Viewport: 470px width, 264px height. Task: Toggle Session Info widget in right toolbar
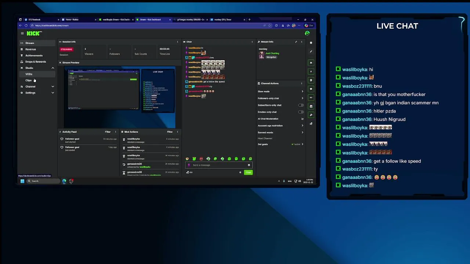[x=311, y=98]
